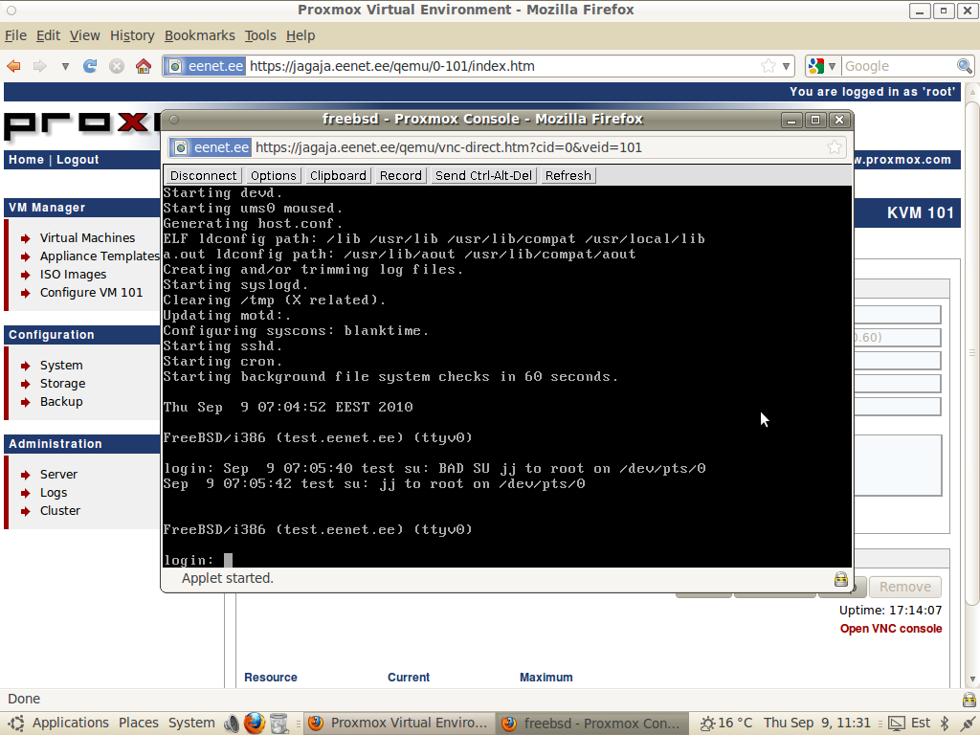
Task: Click the Est keyboard layout indicator
Action: click(920, 724)
